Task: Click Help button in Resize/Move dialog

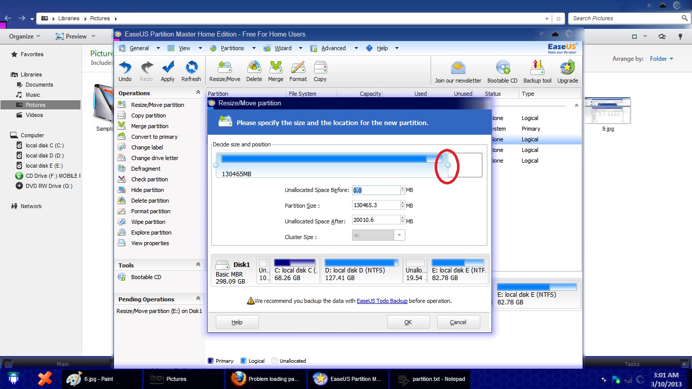Action: tap(237, 322)
